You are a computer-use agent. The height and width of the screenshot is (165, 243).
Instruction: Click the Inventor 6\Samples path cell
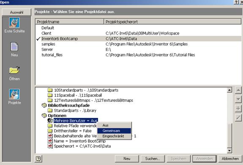pos(147,44)
